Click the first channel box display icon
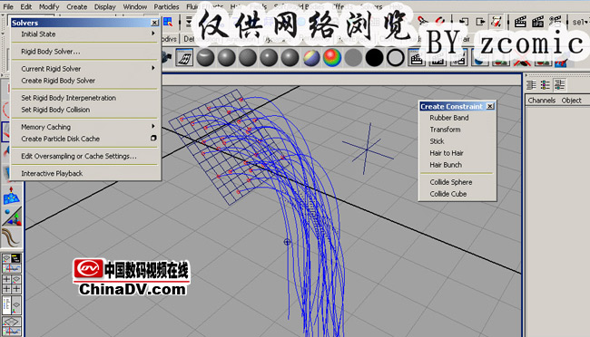Viewport: 590px width, 337px height. point(531,85)
